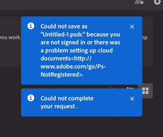Open settings with the gear icon
Image resolution: width=163 pixels, height=137 pixels.
click(x=157, y=2)
